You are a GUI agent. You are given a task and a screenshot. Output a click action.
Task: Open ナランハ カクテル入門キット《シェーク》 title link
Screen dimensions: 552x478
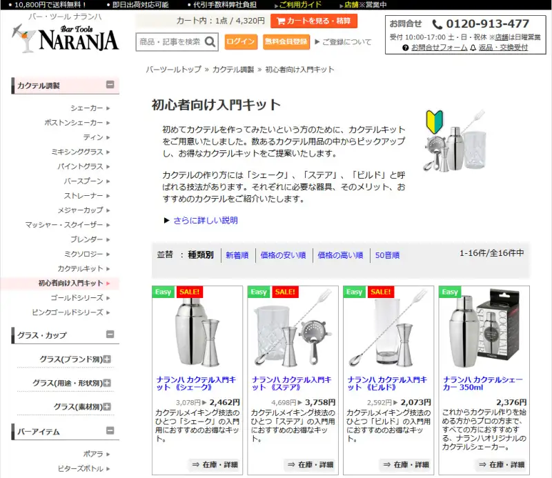coord(196,384)
